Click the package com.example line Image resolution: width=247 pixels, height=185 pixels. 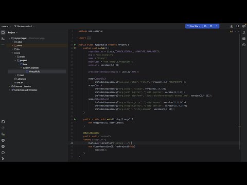point(91,31)
